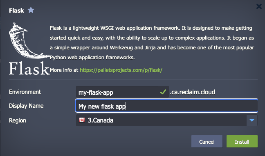
Task: Click the Region field label
Action: [18, 120]
